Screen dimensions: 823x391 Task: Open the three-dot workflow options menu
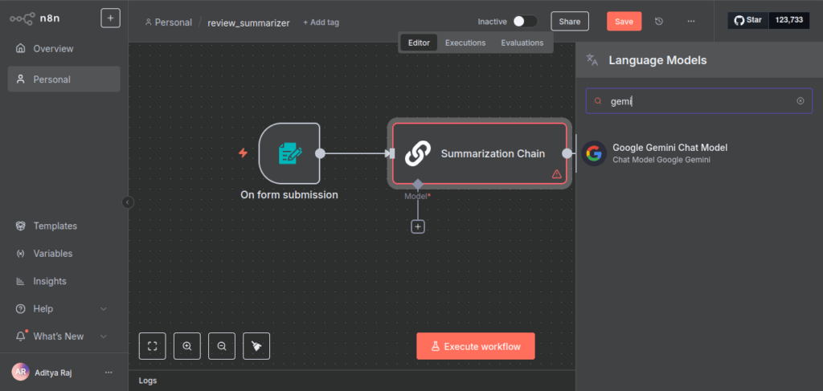(x=690, y=22)
